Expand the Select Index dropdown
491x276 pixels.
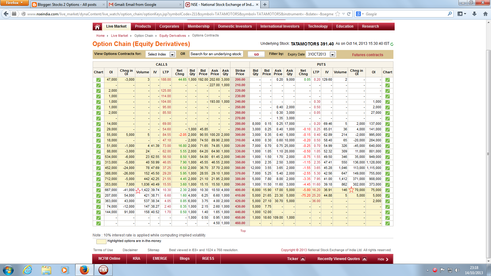pyautogui.click(x=172, y=54)
